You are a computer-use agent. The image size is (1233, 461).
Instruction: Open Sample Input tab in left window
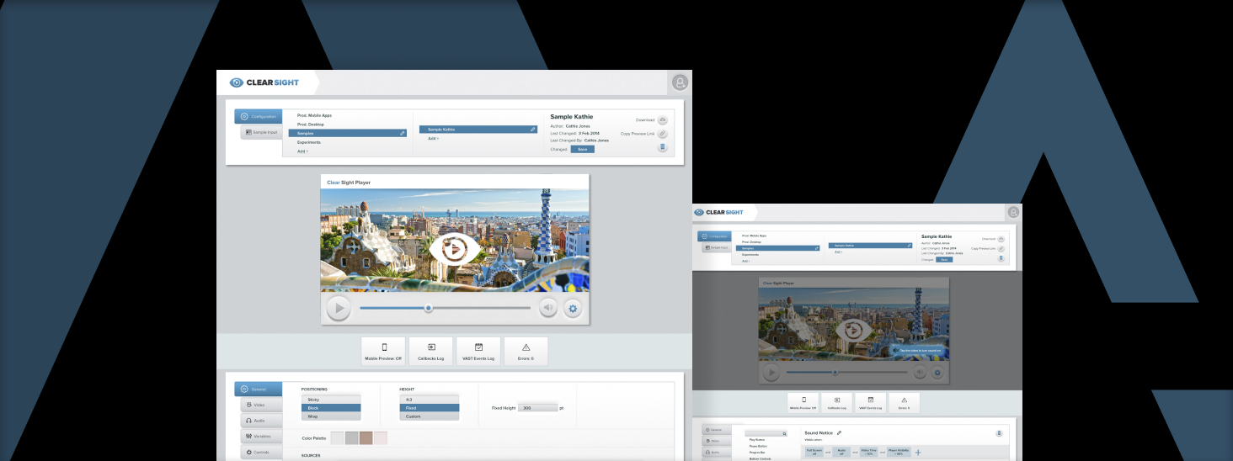[x=261, y=132]
